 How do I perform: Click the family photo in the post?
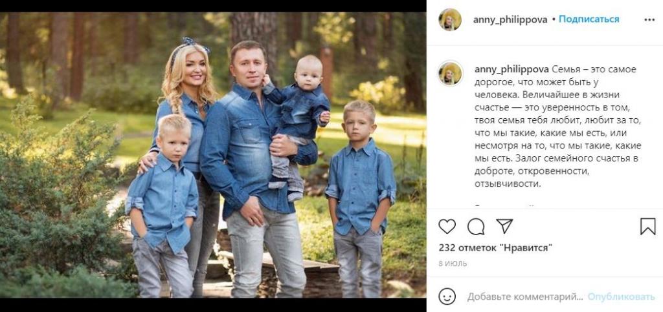(x=213, y=155)
